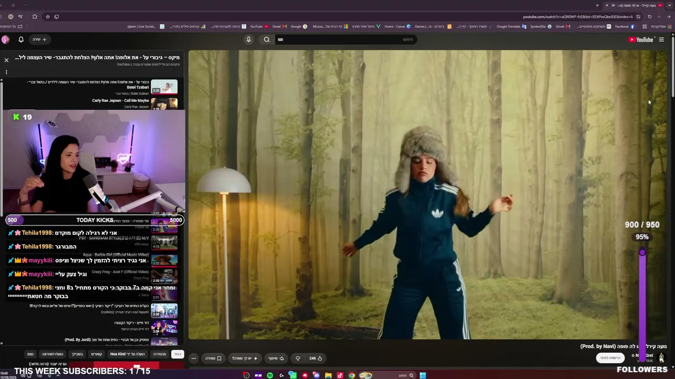Select the בשבילך filter chip
675x379 pixels.
77,354
